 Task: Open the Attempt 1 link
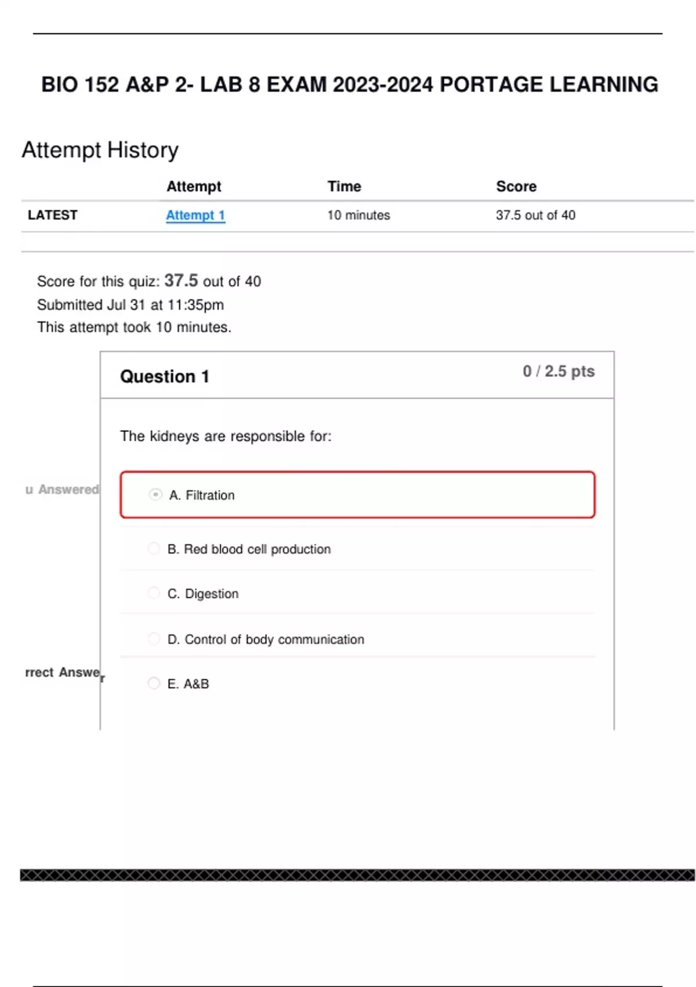195,215
